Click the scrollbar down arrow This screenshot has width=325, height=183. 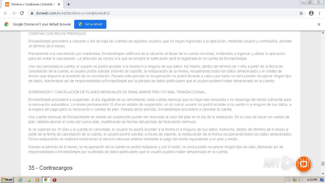point(323,174)
